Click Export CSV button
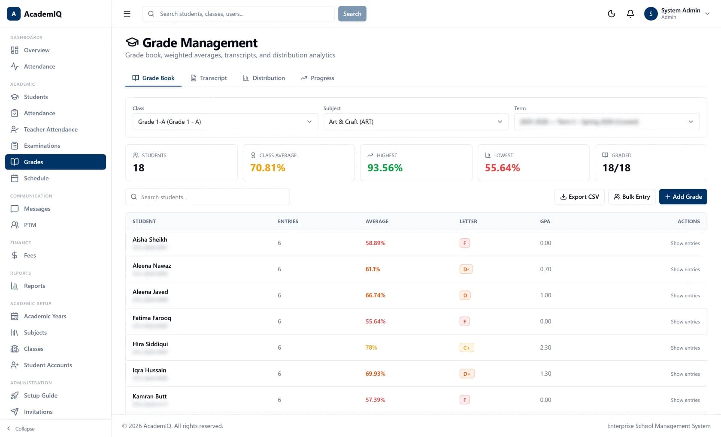721x437 pixels. (579, 197)
